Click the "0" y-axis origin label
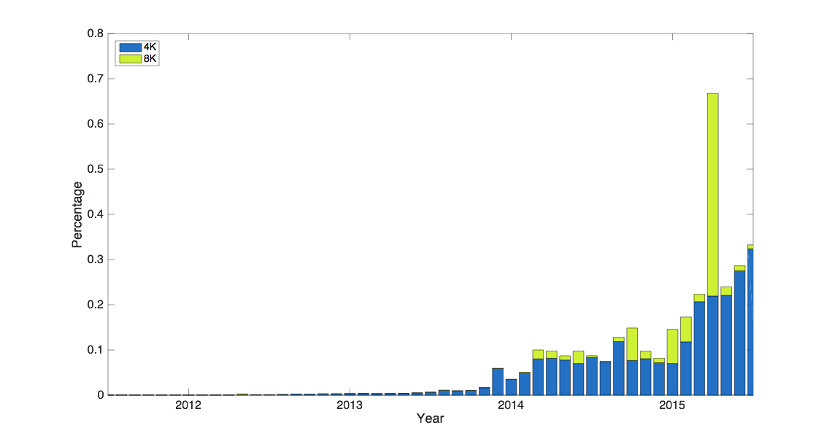 101,395
